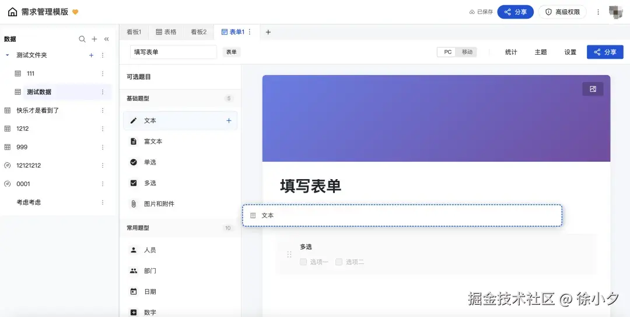
Task: Open more options for 测试数据
Action: tap(103, 92)
